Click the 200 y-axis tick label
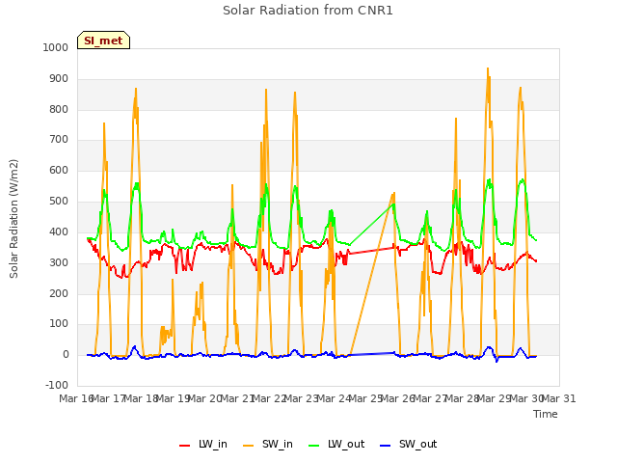617x463 pixels. click(x=59, y=293)
